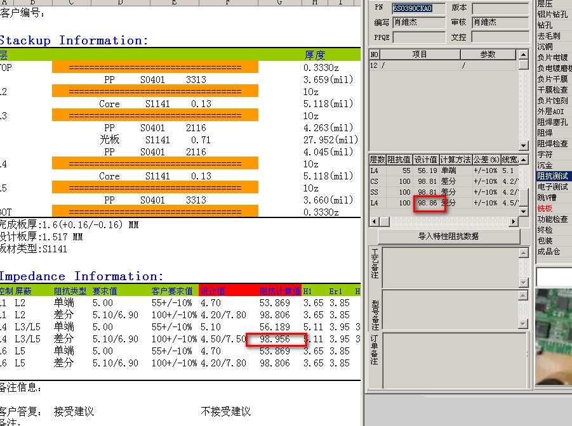The image size is (572, 426).
Task: Click the 27.952(mil) thickness cell
Action: 331,140
